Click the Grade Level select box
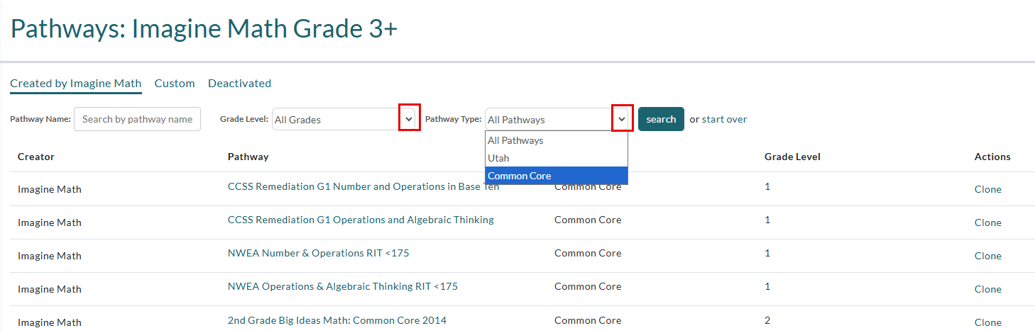Viewport: 1035px width, 333px height. [x=346, y=119]
